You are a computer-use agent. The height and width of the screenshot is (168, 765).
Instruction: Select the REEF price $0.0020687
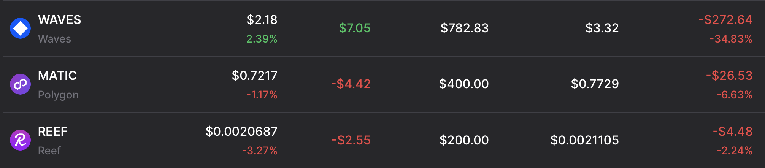[241, 132]
